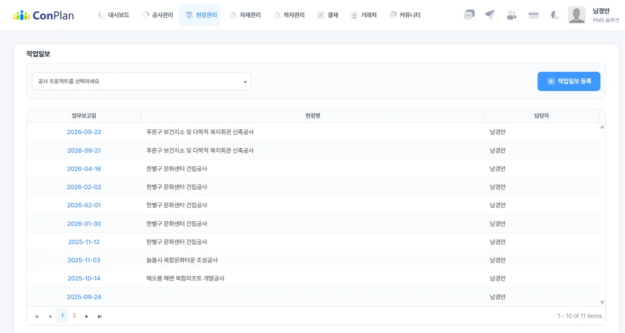Click the grid scrollbar up arrow
Image resolution: width=625 pixels, height=333 pixels.
pos(602,127)
